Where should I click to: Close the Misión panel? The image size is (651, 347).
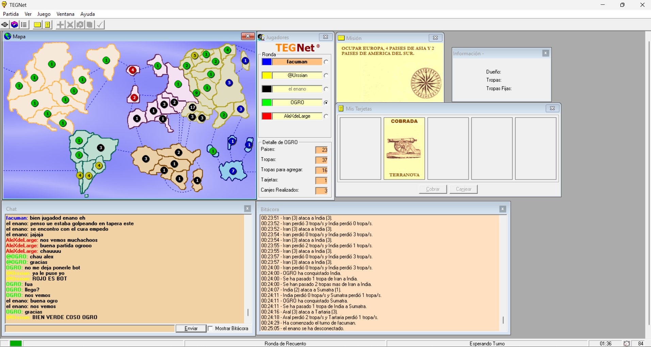[435, 38]
